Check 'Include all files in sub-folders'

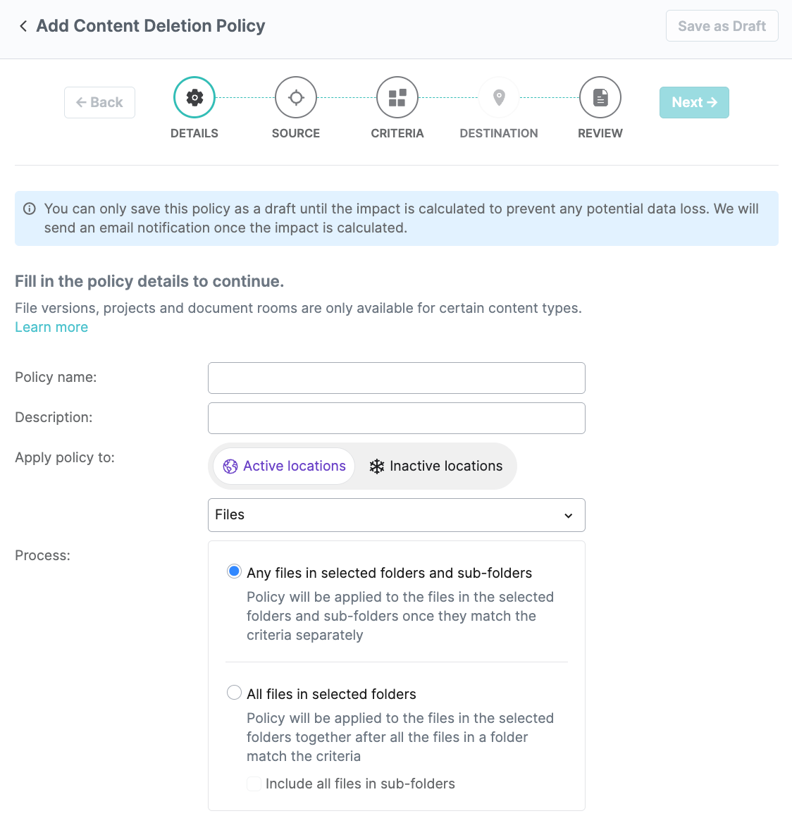[x=254, y=784]
